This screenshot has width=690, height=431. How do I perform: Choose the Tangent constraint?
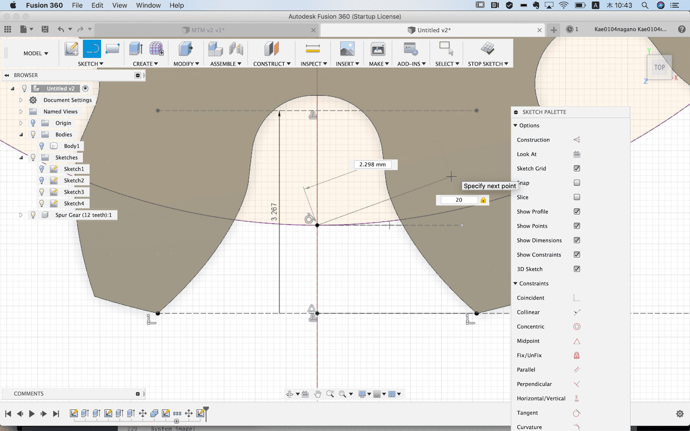(x=576, y=413)
